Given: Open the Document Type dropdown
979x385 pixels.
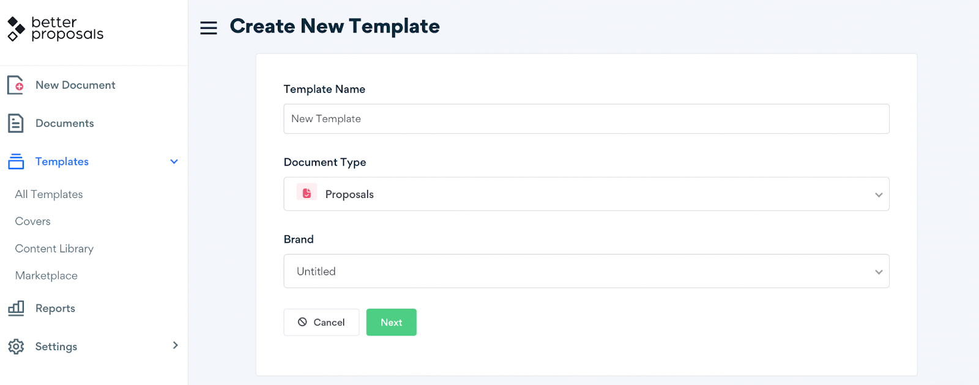Looking at the screenshot, I should coord(586,194).
